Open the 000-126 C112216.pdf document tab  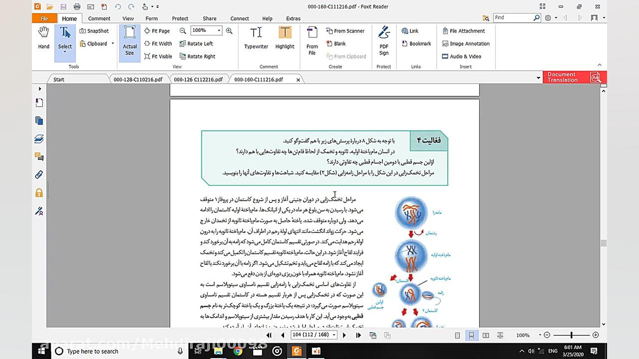tap(198, 79)
